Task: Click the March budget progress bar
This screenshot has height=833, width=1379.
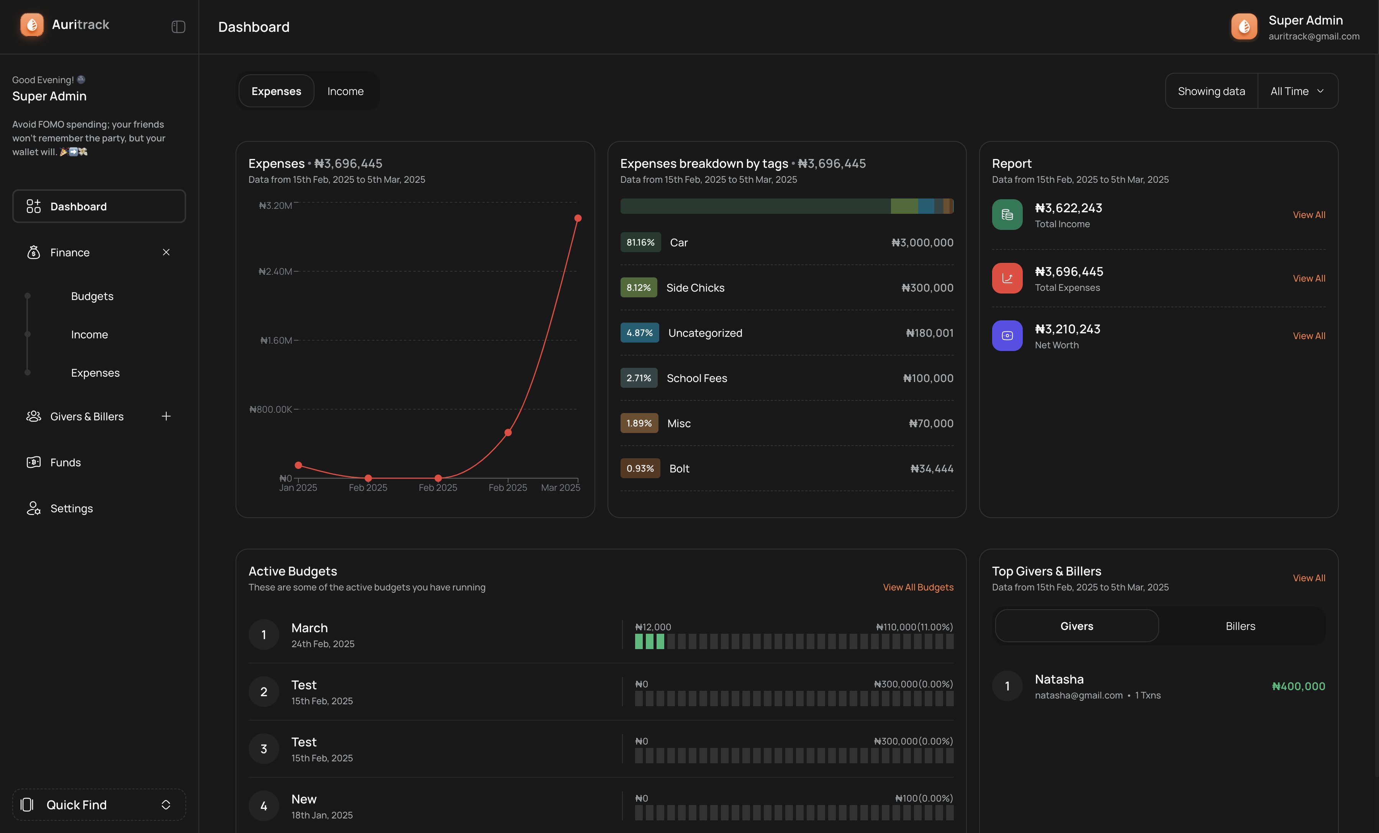Action: tap(794, 641)
